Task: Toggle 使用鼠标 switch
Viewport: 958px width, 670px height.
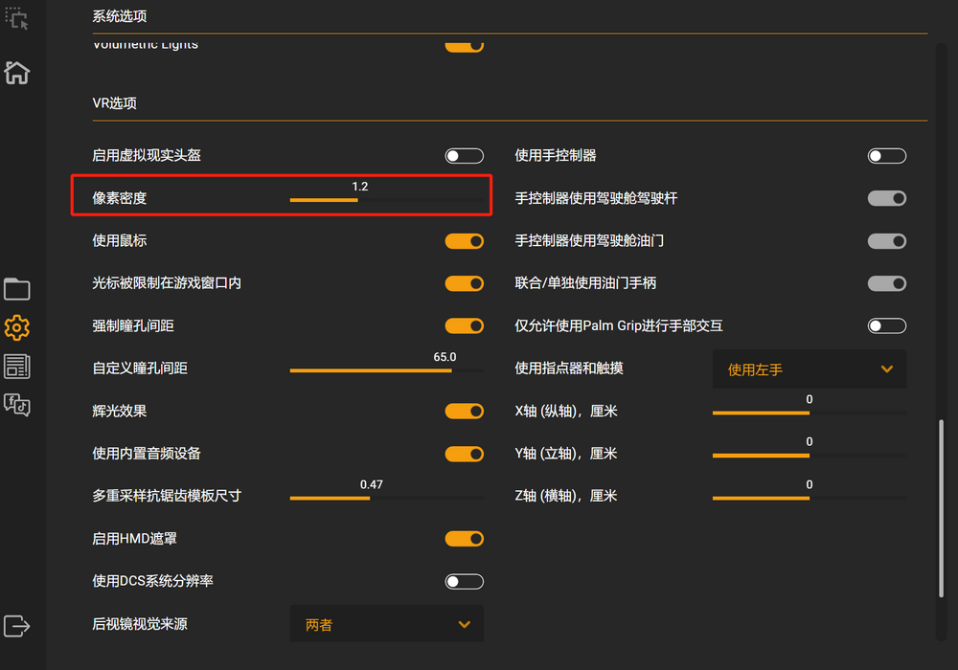Action: pos(465,241)
